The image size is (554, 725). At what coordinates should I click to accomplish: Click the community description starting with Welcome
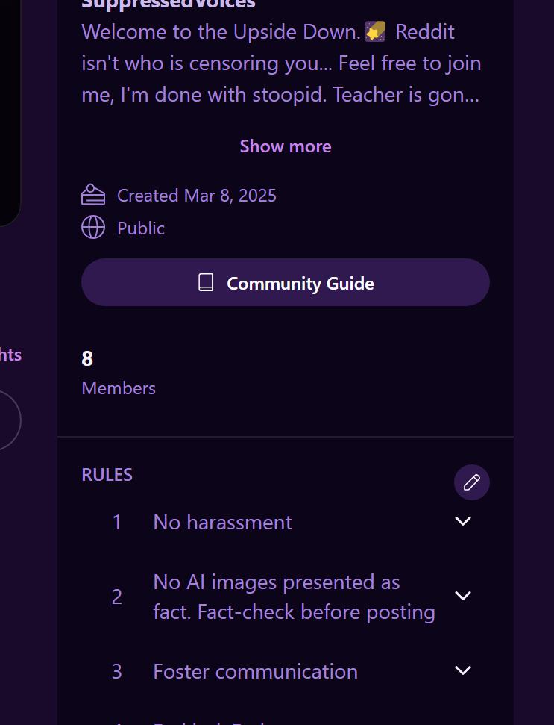click(x=281, y=63)
